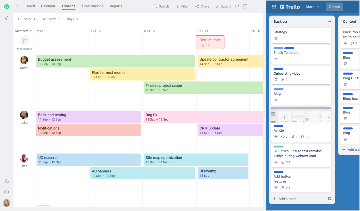Switch to the Time tracking tab

coord(92,6)
